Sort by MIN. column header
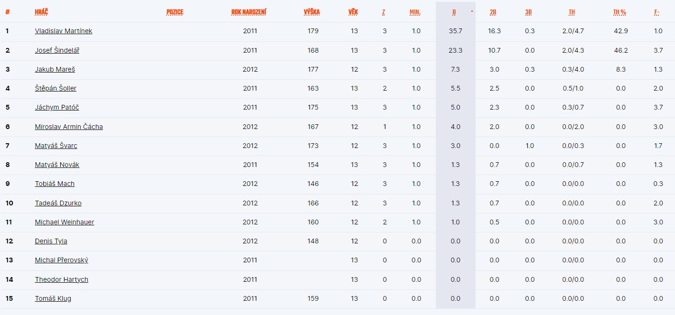This screenshot has width=675, height=315. coord(415,12)
